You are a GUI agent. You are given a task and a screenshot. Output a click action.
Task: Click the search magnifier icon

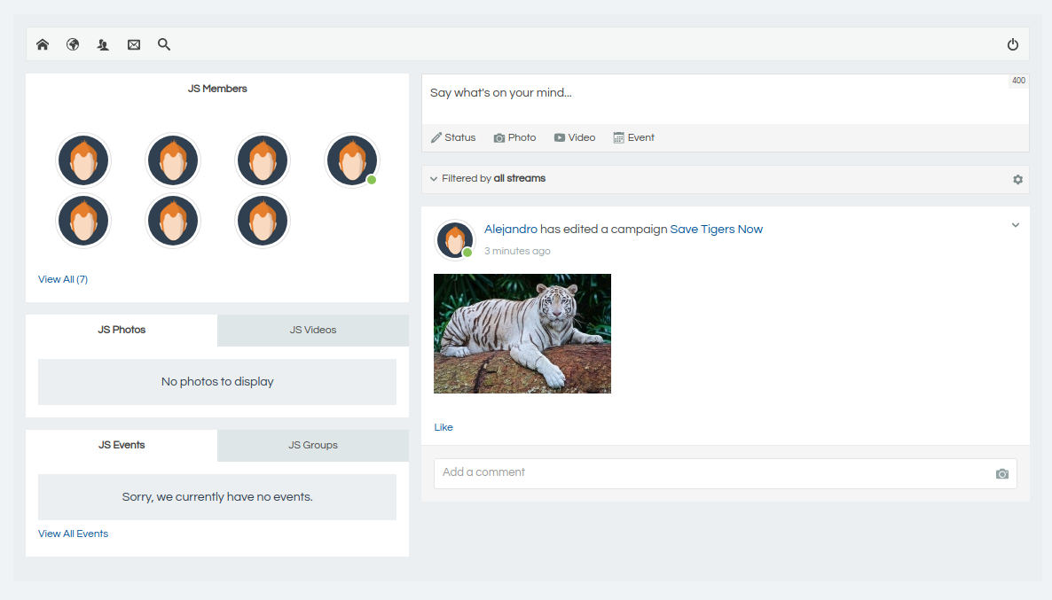click(164, 44)
